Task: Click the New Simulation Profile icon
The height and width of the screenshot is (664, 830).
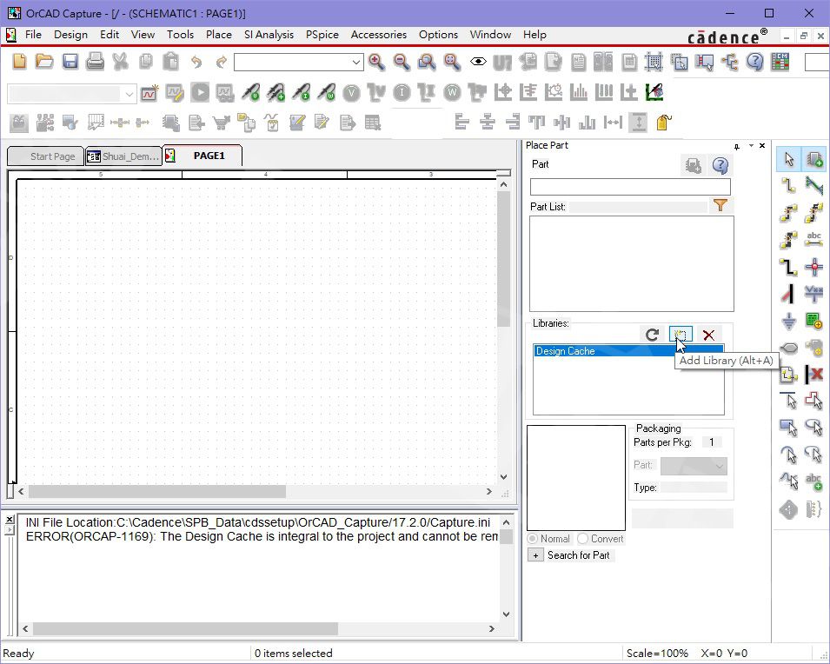Action: pyautogui.click(x=149, y=93)
